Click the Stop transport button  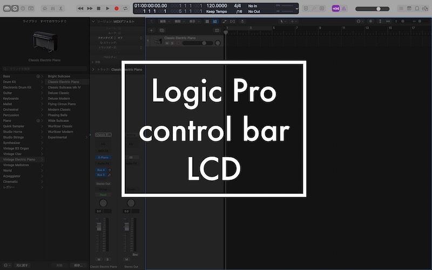98,9
